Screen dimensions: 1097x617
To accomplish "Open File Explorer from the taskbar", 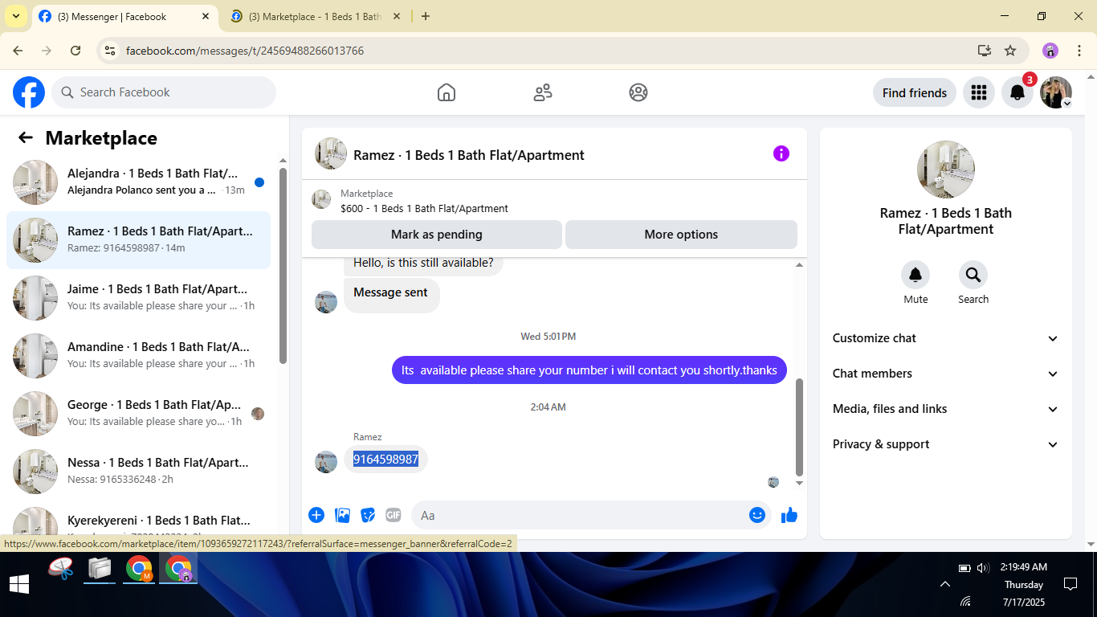I will 100,569.
